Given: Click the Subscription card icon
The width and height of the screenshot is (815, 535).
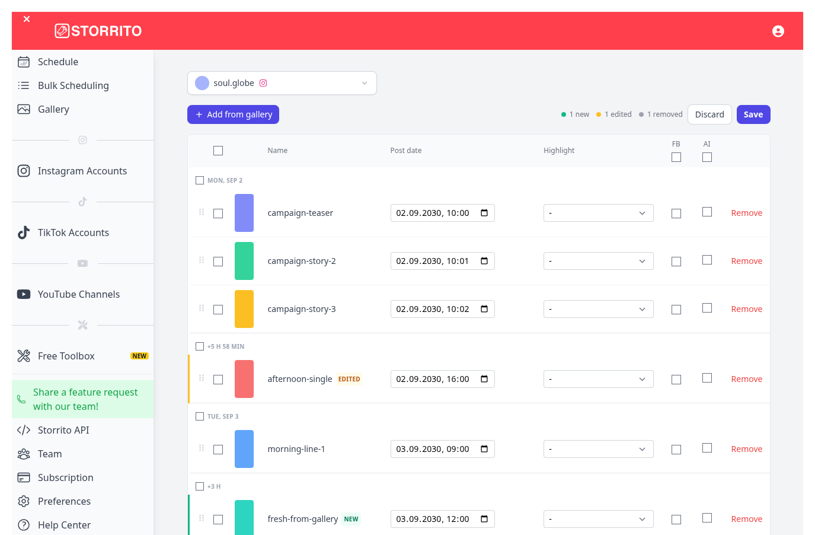Looking at the screenshot, I should click(24, 477).
